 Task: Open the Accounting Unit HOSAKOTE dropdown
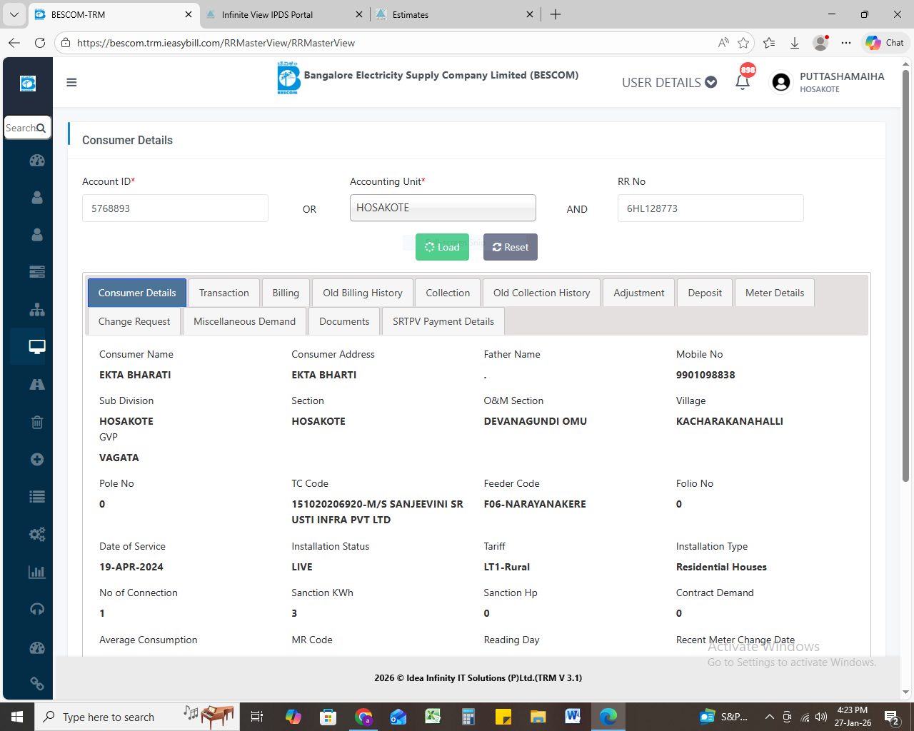pyautogui.click(x=443, y=208)
